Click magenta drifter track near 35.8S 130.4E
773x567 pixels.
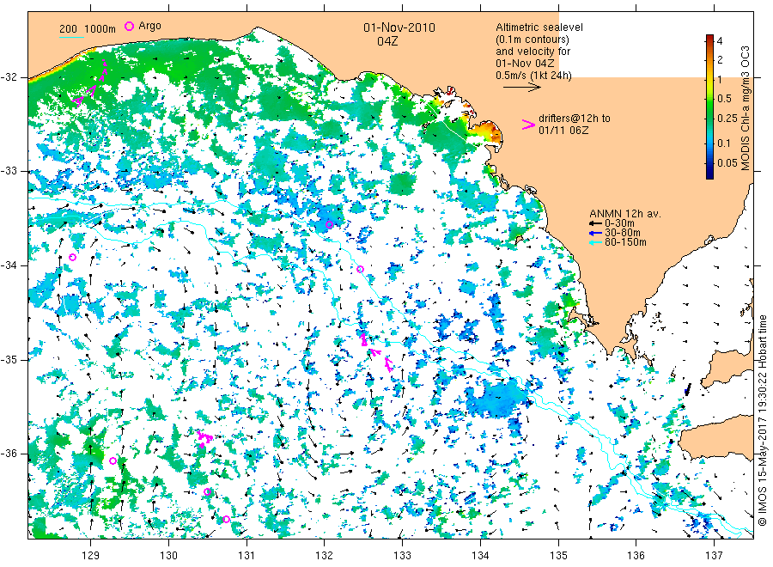[x=204, y=439]
